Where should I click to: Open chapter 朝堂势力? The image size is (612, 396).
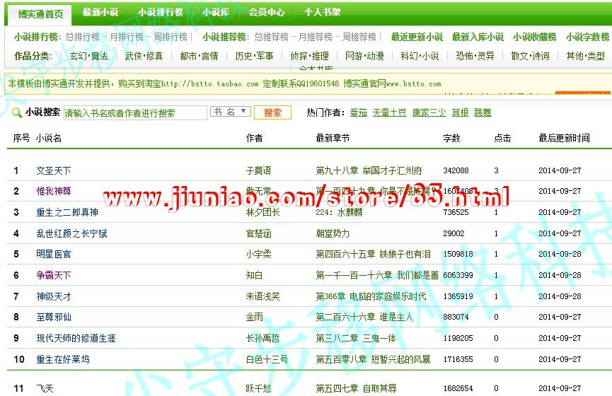[x=333, y=233]
